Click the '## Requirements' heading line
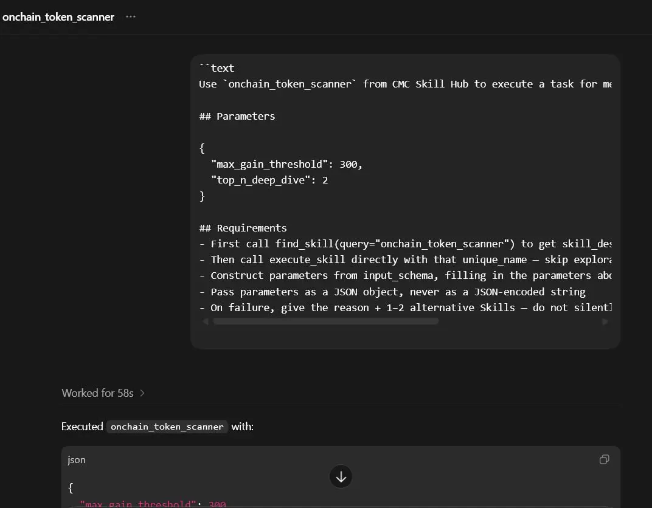Screen dimensions: 652x508 click(243, 228)
